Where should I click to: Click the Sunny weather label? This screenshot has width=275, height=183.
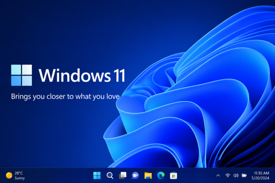click(x=20, y=178)
